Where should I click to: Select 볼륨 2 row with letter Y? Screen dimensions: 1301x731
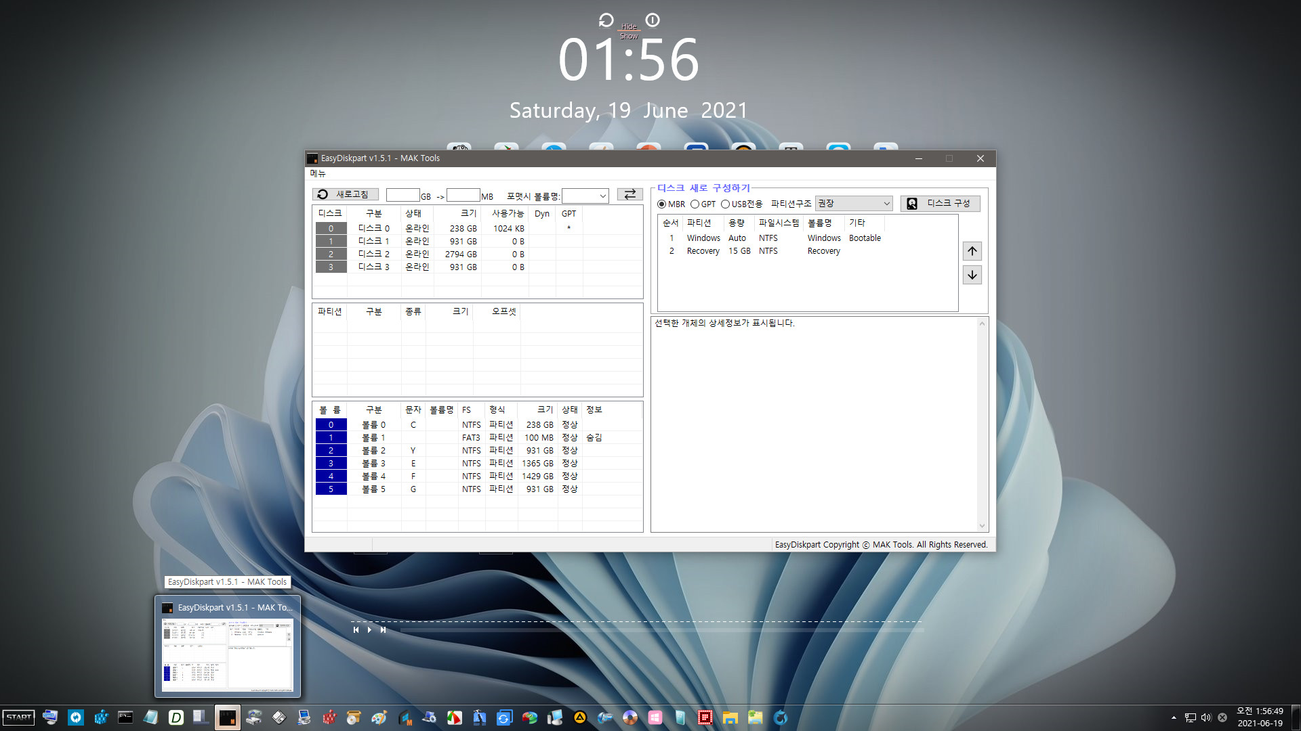pos(477,450)
